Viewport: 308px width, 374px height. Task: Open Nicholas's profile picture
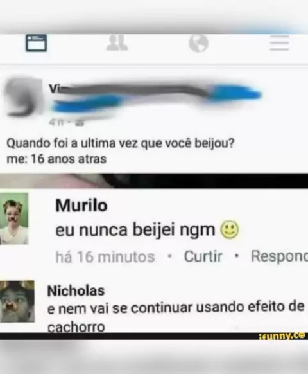coord(17,301)
